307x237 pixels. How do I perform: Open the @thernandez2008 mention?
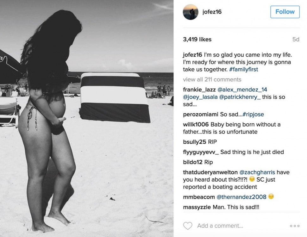click(x=241, y=197)
